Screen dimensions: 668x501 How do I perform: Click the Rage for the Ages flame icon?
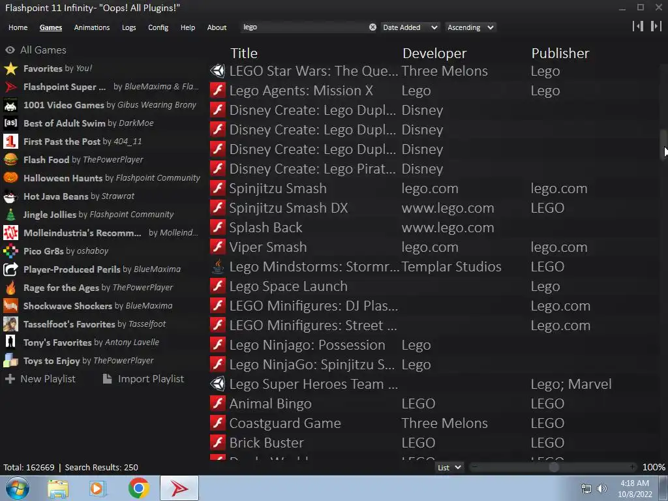[x=10, y=288]
